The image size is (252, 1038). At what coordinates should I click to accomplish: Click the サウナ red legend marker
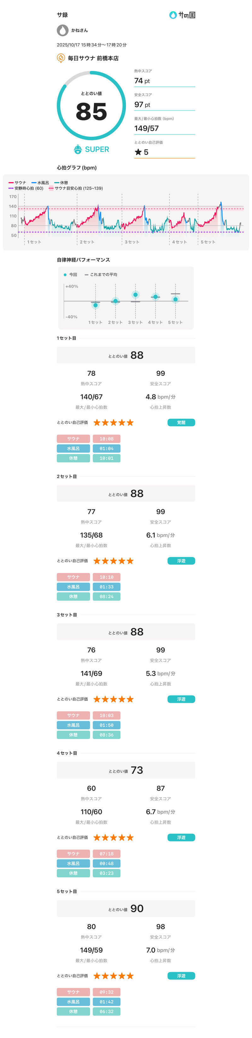click(11, 183)
